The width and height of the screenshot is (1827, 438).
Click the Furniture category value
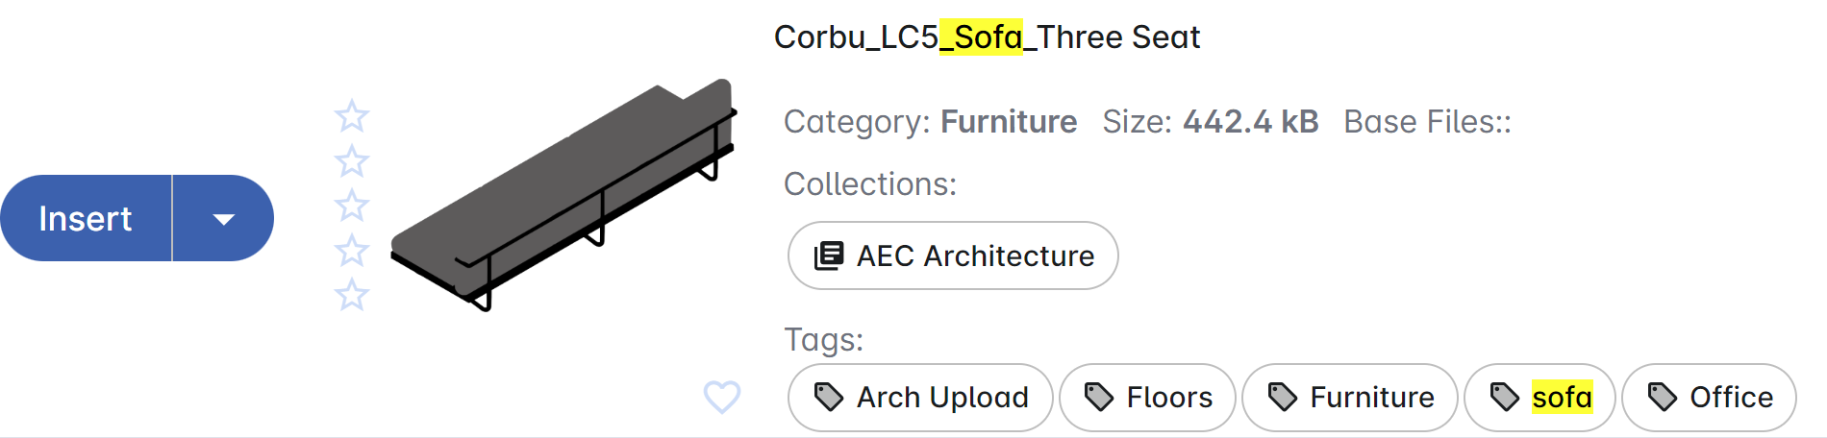1009,122
